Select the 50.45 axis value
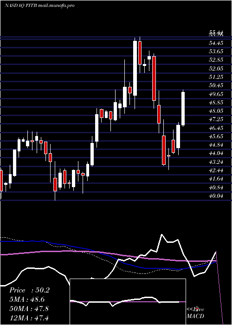232x325 pixels. pos(216,85)
